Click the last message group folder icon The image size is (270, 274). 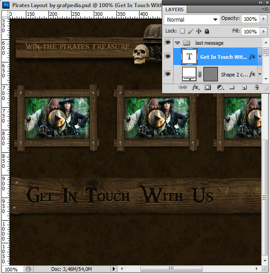click(187, 43)
